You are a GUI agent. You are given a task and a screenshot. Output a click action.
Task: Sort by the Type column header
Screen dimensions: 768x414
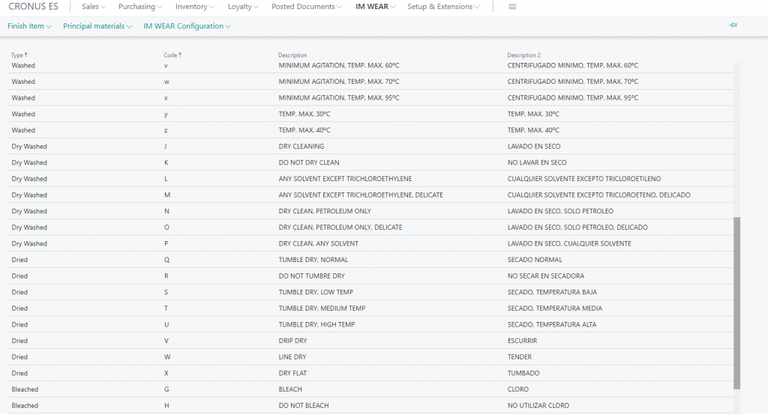[19, 55]
